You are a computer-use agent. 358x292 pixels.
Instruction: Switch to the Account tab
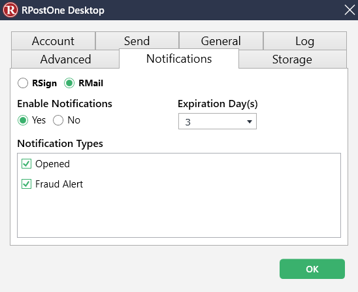pyautogui.click(x=53, y=41)
